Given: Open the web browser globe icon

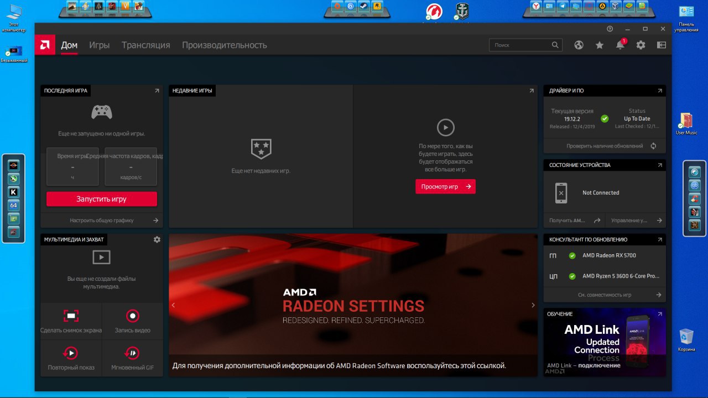Looking at the screenshot, I should coord(579,45).
